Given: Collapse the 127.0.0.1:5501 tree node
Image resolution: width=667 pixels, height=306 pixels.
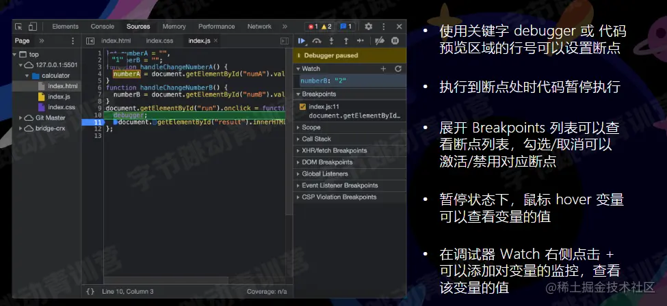Looking at the screenshot, I should pyautogui.click(x=21, y=65).
